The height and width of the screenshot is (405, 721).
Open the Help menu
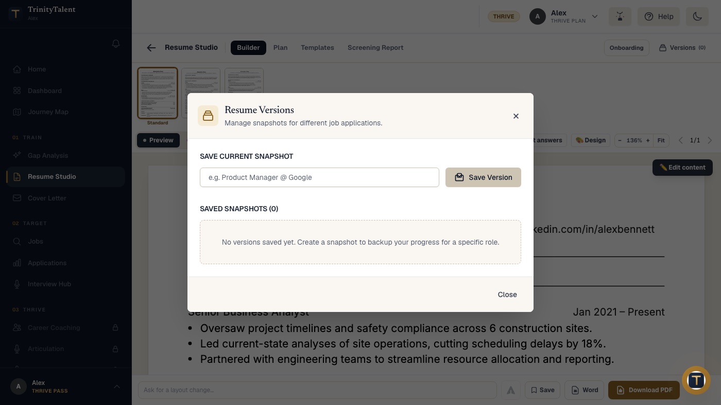coord(659,16)
